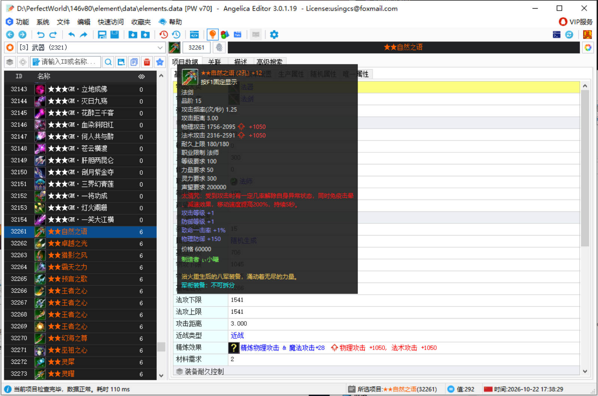Click the forward navigation arrow icon
Image resolution: width=598 pixels, height=396 pixels.
click(22, 35)
